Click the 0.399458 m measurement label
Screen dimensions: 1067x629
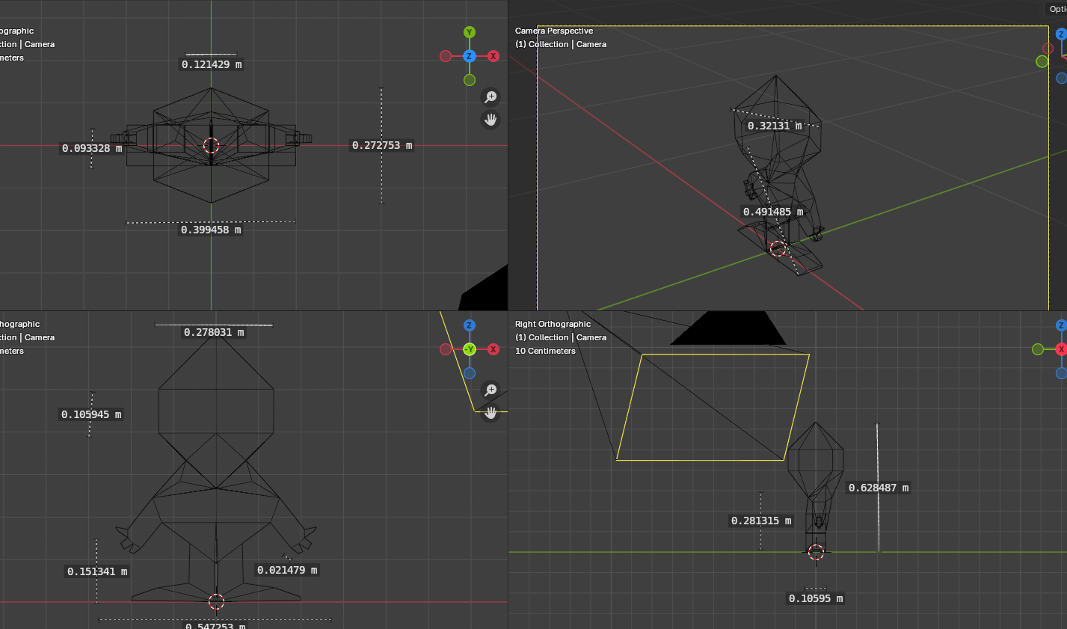(x=211, y=230)
